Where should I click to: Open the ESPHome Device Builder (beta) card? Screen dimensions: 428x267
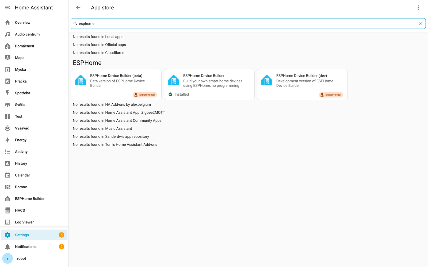[116, 84]
